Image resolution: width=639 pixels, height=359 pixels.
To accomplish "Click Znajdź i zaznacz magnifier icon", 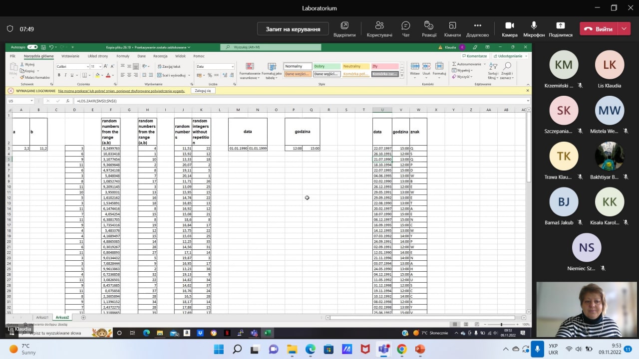I will 507,71.
